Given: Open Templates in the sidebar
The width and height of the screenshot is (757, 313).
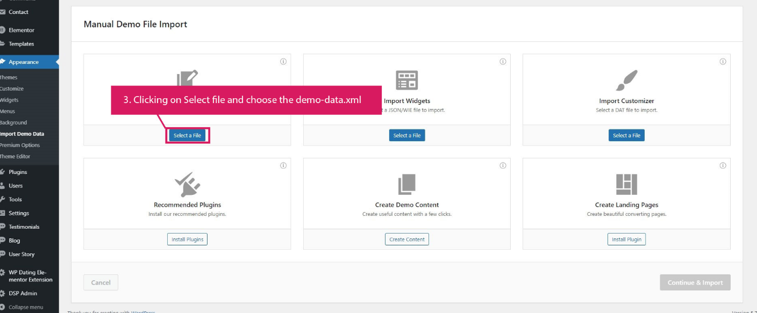Looking at the screenshot, I should click(21, 44).
